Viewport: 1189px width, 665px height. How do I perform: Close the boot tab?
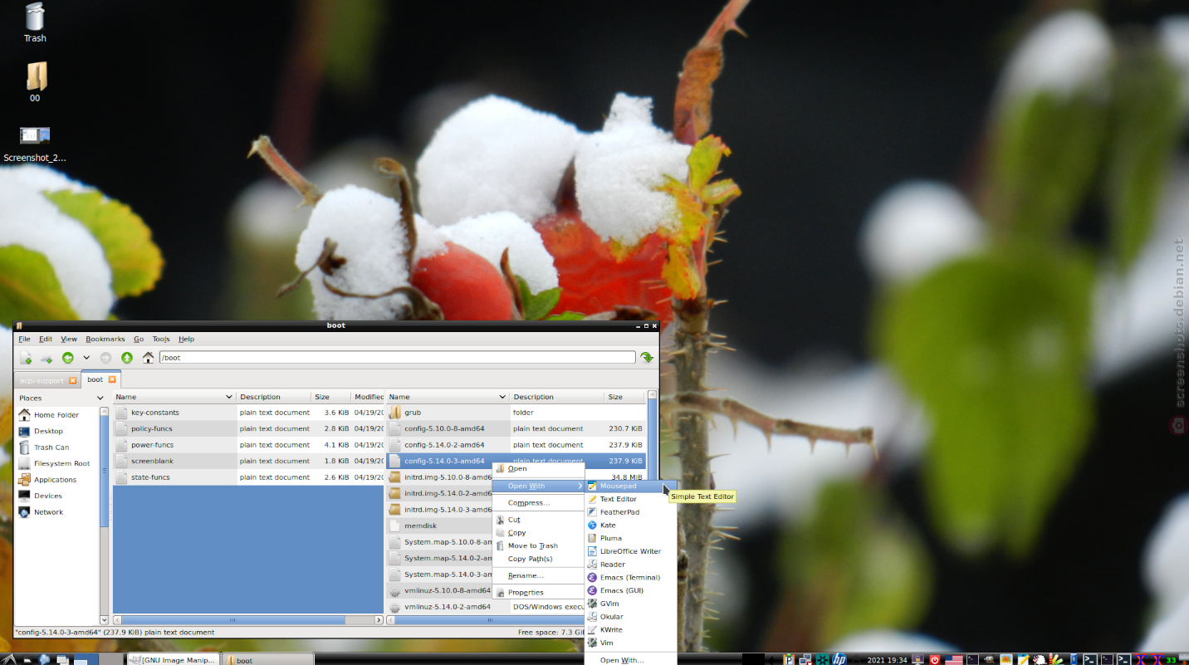112,379
